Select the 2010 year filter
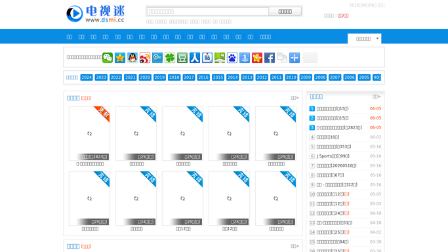Image resolution: width=448 pixels, height=252 pixels. [x=291, y=77]
